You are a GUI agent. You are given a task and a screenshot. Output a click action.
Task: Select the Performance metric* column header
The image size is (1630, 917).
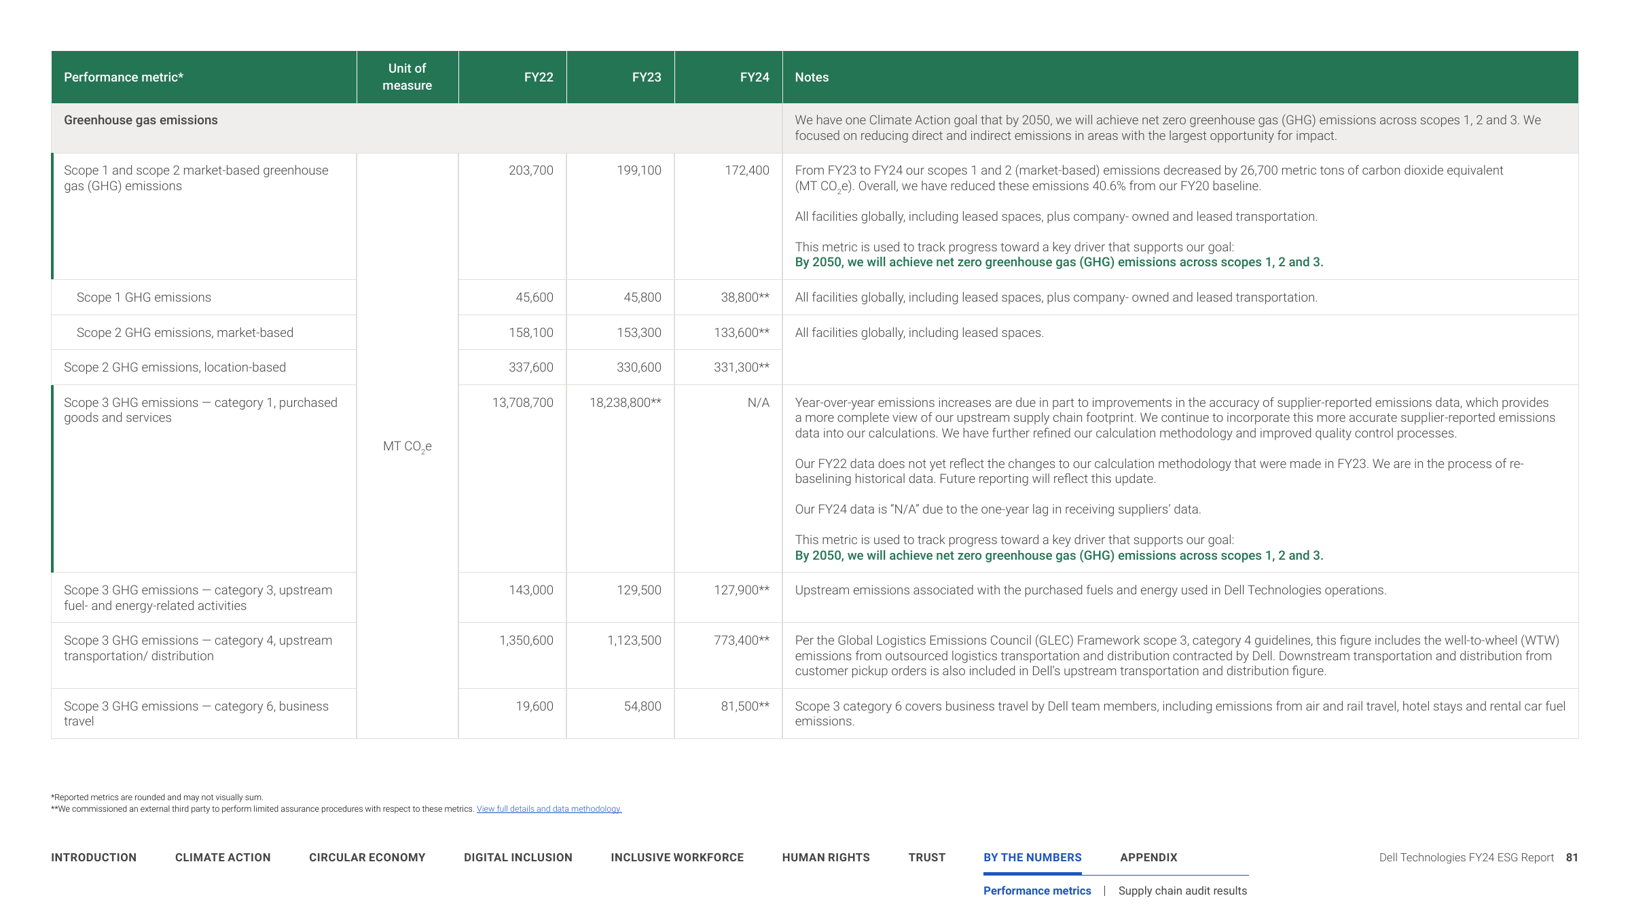(124, 77)
